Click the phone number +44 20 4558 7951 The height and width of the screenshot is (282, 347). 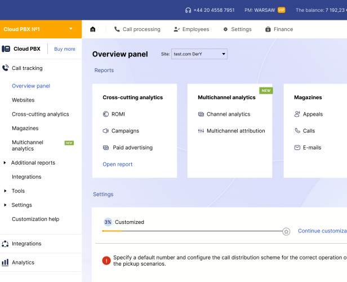point(214,10)
